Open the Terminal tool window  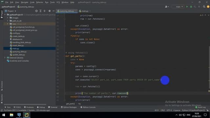click(52, 107)
